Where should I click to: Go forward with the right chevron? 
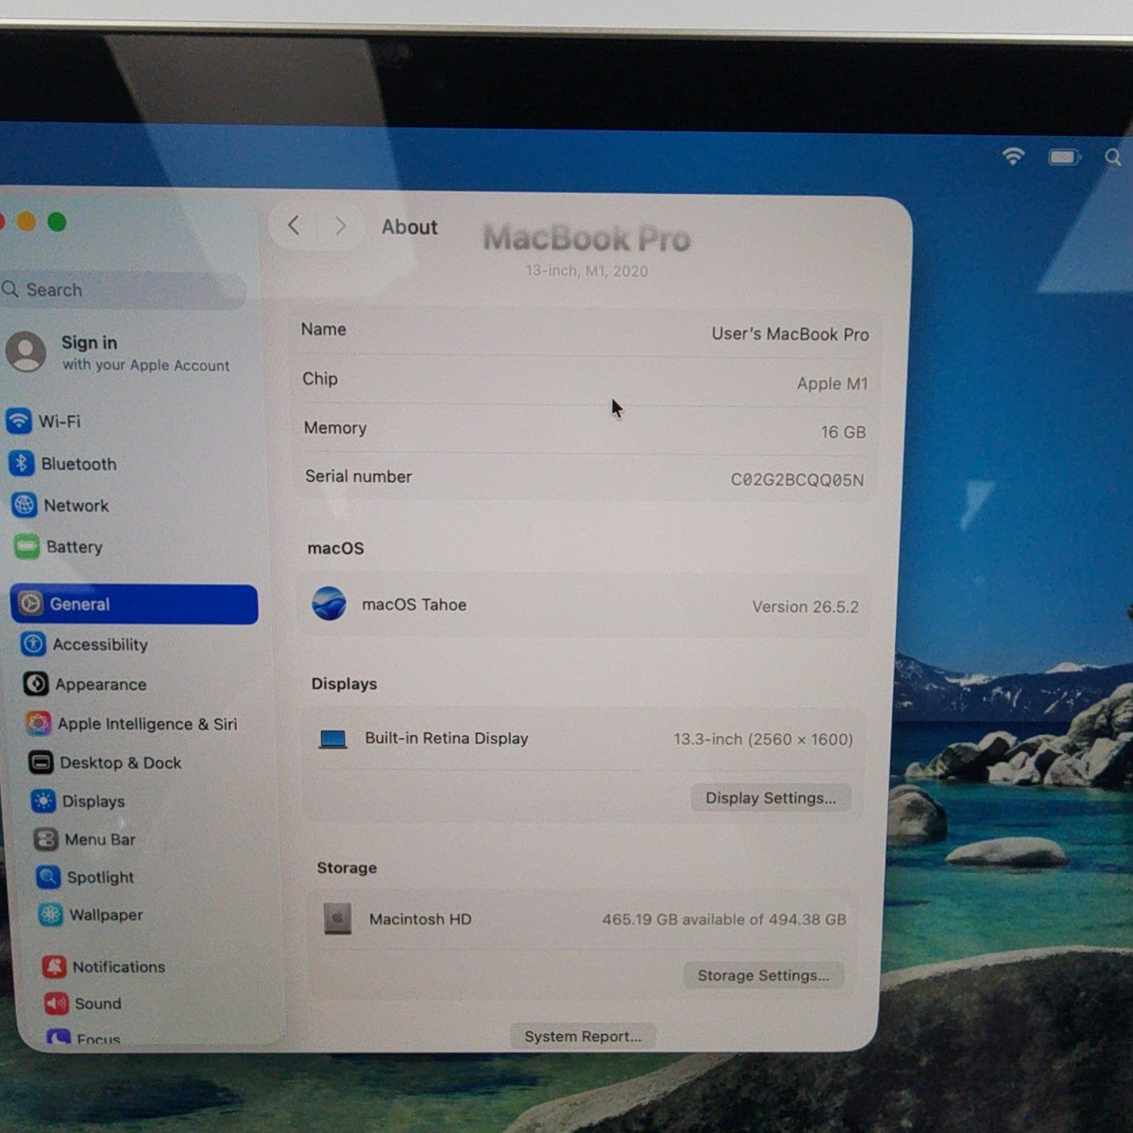(x=341, y=226)
